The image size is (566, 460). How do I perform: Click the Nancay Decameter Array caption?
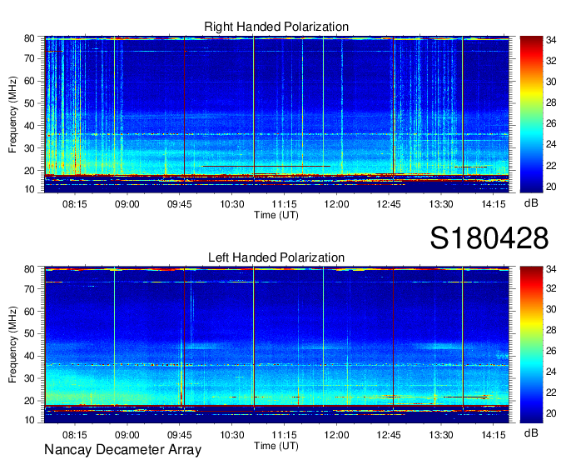(122, 450)
